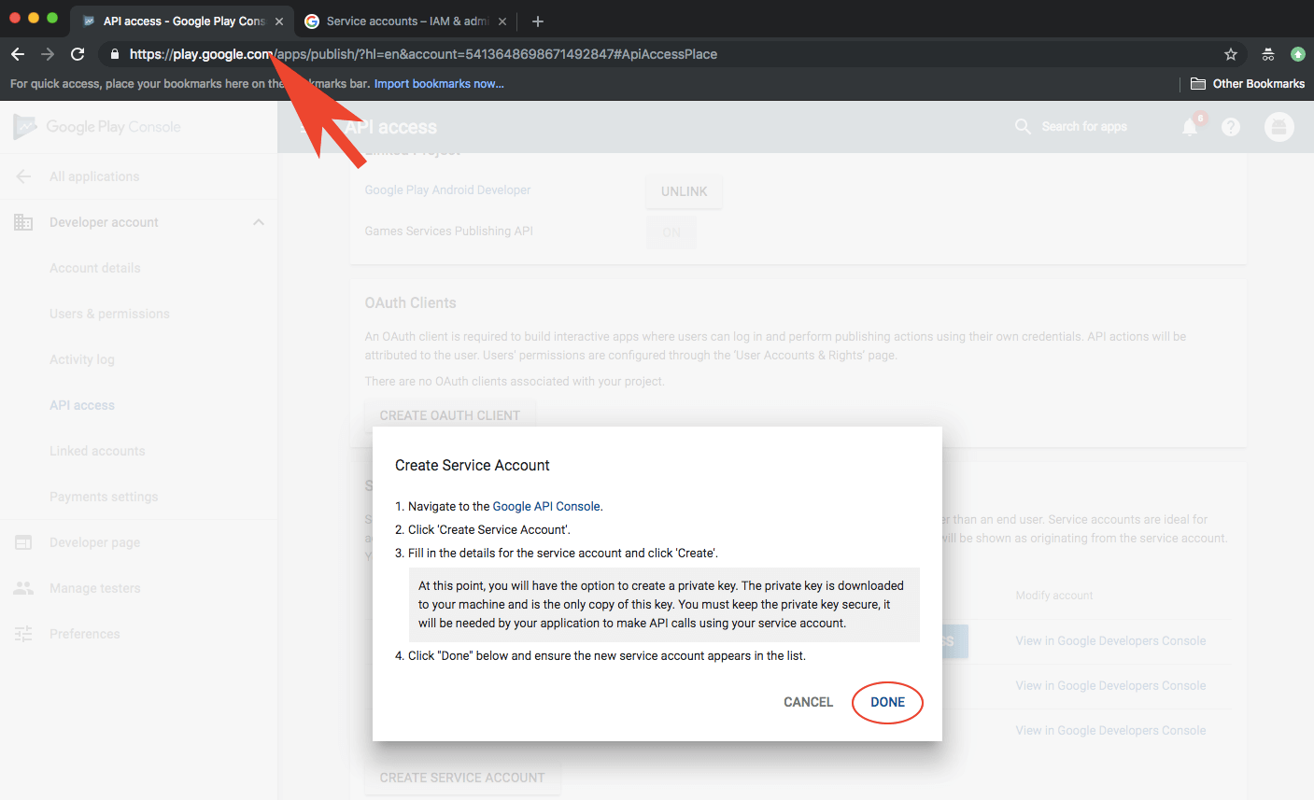
Task: Click the incognito icon in the toolbar
Action: click(1267, 54)
